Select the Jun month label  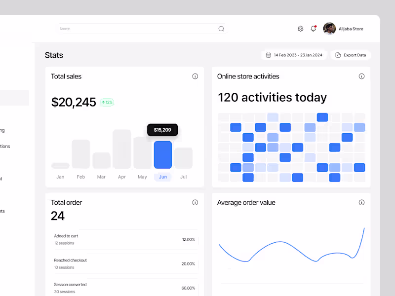click(163, 177)
